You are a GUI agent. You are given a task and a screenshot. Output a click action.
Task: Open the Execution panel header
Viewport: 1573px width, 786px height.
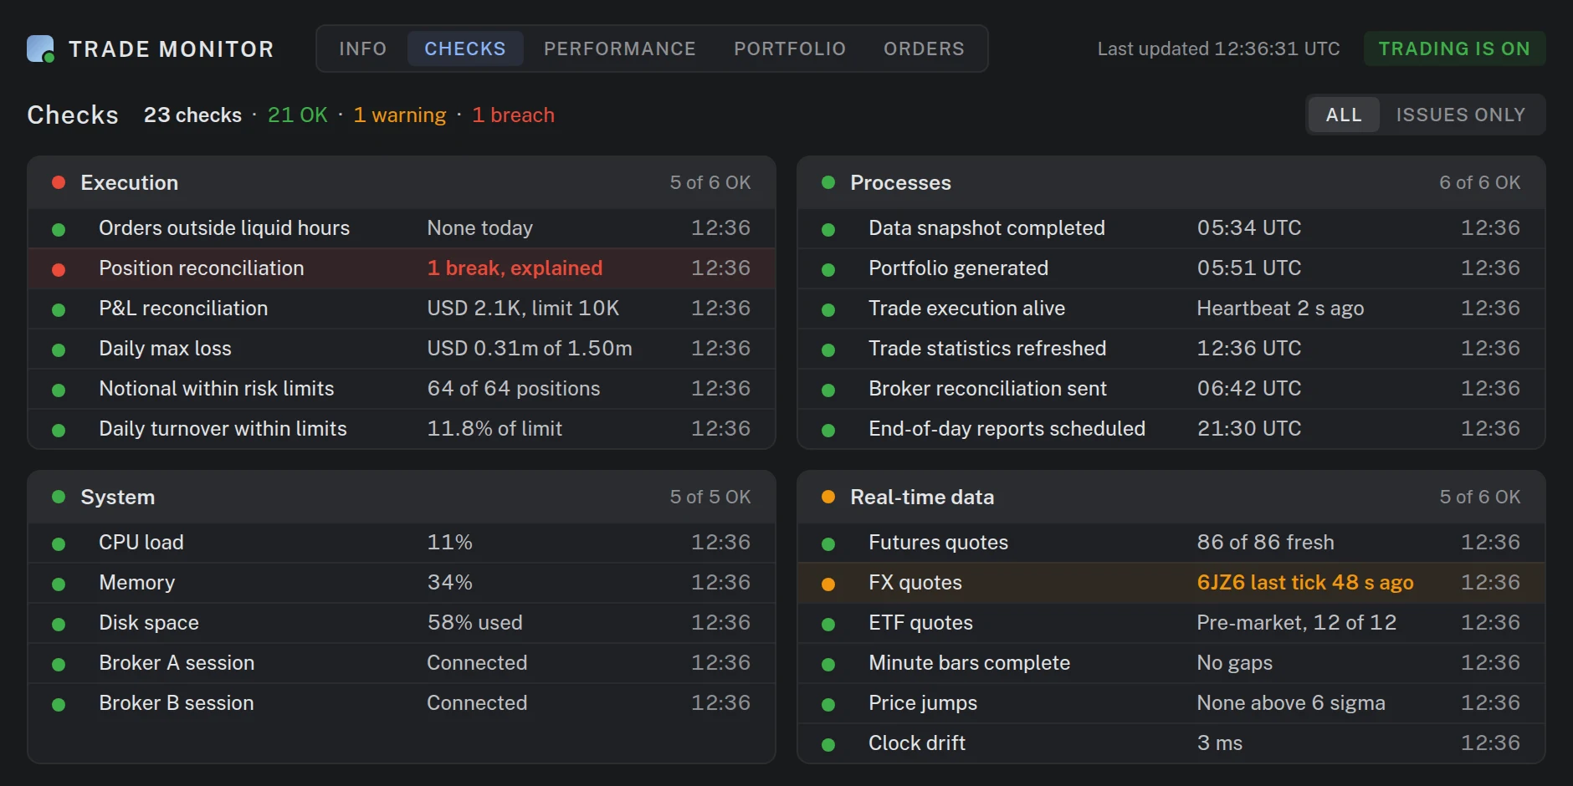[x=402, y=182]
